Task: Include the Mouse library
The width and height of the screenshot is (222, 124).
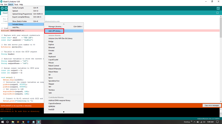Action: (x=64, y=63)
